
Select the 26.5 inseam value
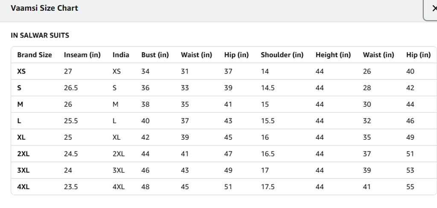(71, 88)
